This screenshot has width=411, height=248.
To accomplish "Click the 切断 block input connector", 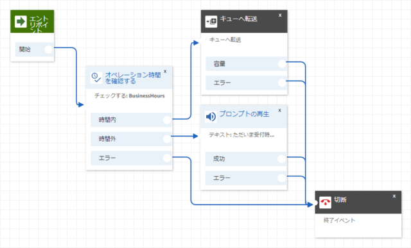I will 315,203.
